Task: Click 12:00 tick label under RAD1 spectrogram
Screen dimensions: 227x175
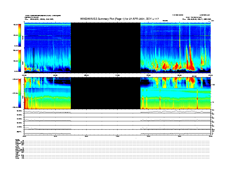Action: (118, 75)
